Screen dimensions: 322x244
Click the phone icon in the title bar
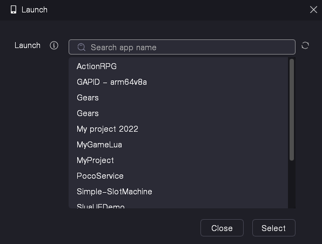14,10
